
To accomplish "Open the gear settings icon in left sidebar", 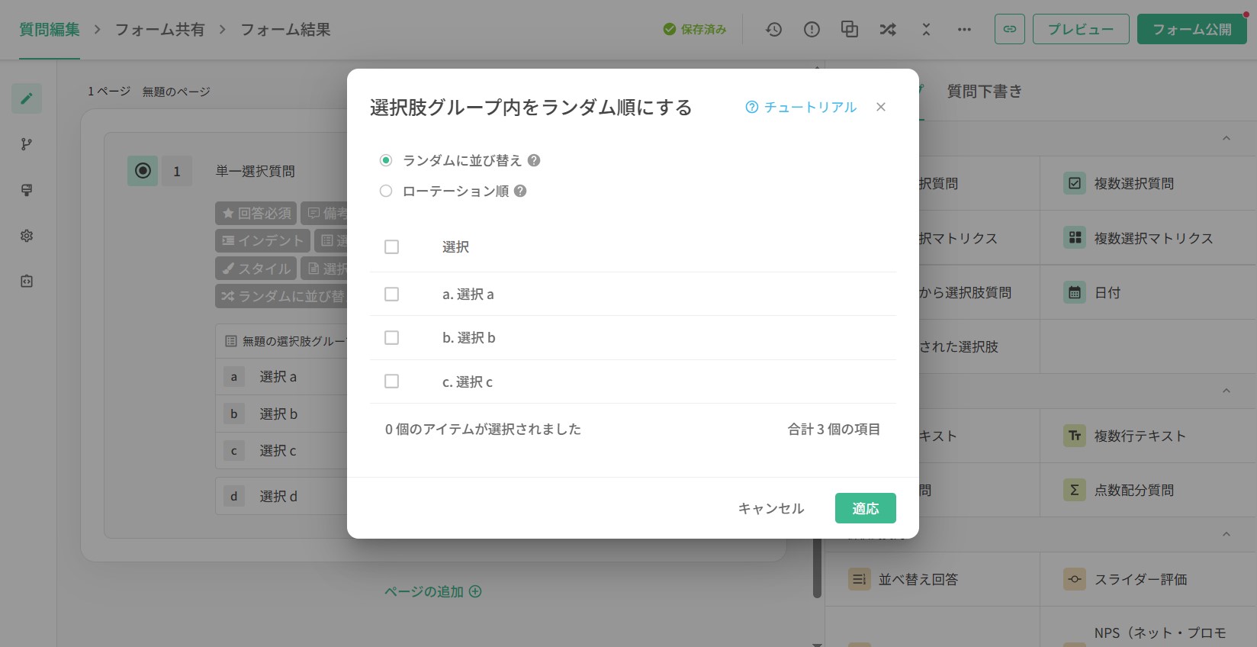I will click(x=27, y=236).
